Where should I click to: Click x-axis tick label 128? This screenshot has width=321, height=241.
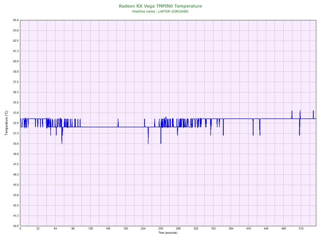pos(91,229)
